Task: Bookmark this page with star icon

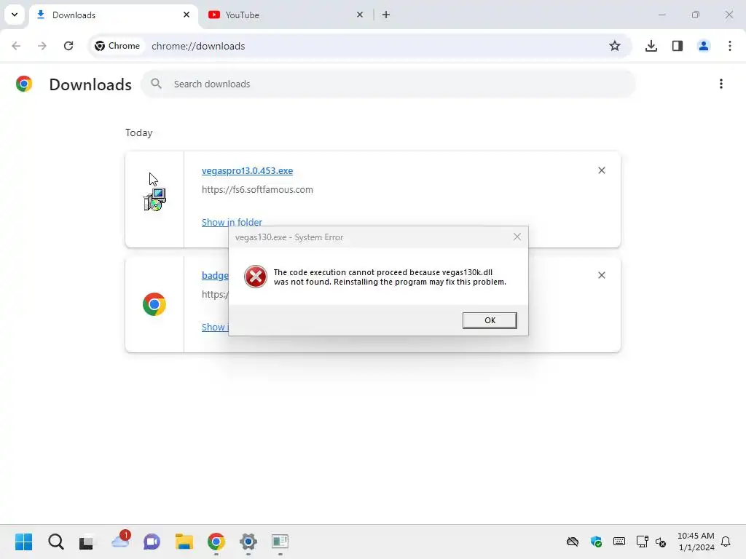Action: pos(615,46)
